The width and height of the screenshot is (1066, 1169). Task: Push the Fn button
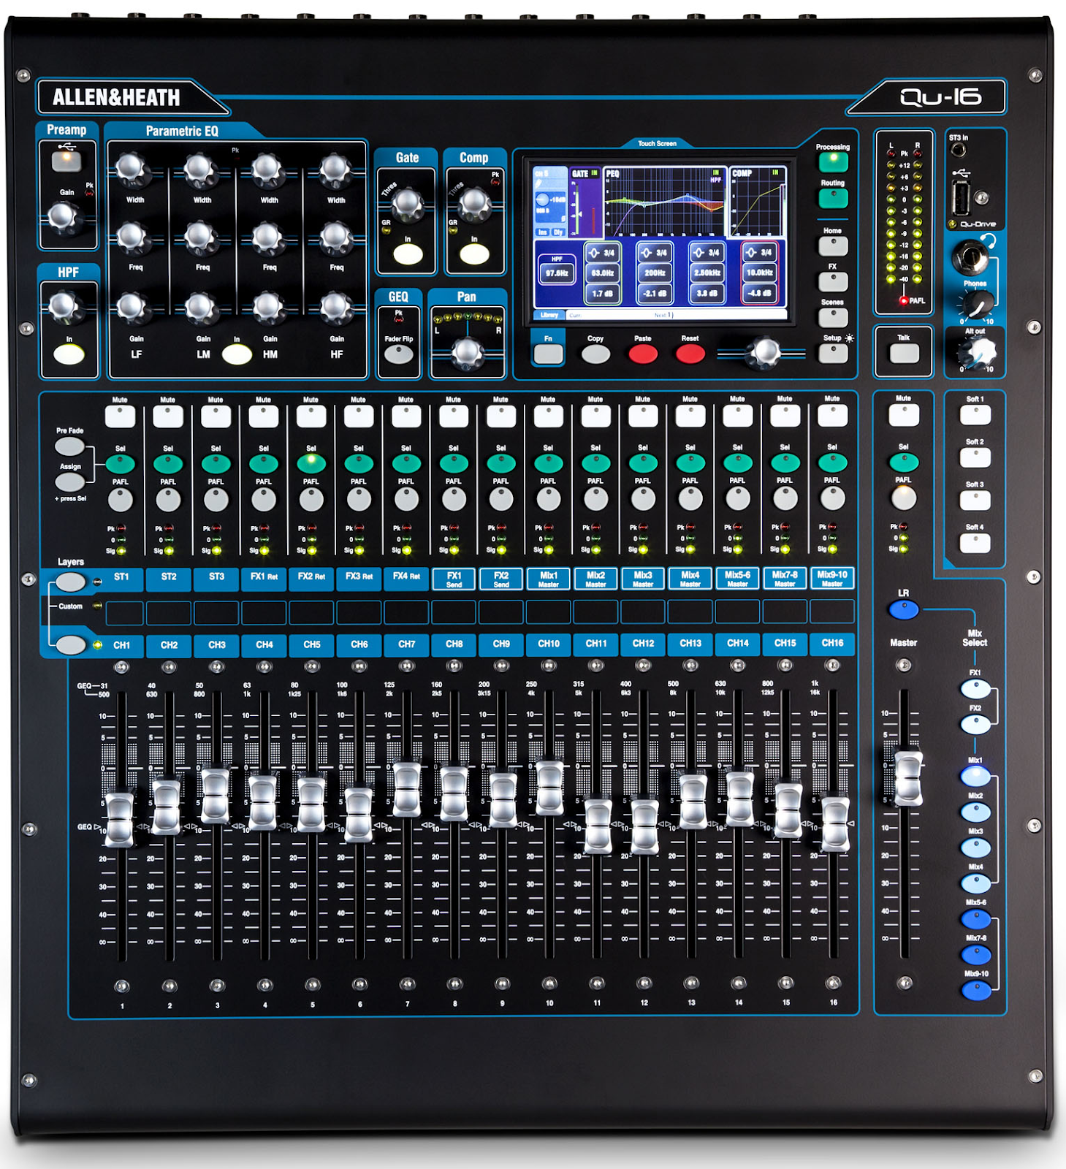pos(549,354)
